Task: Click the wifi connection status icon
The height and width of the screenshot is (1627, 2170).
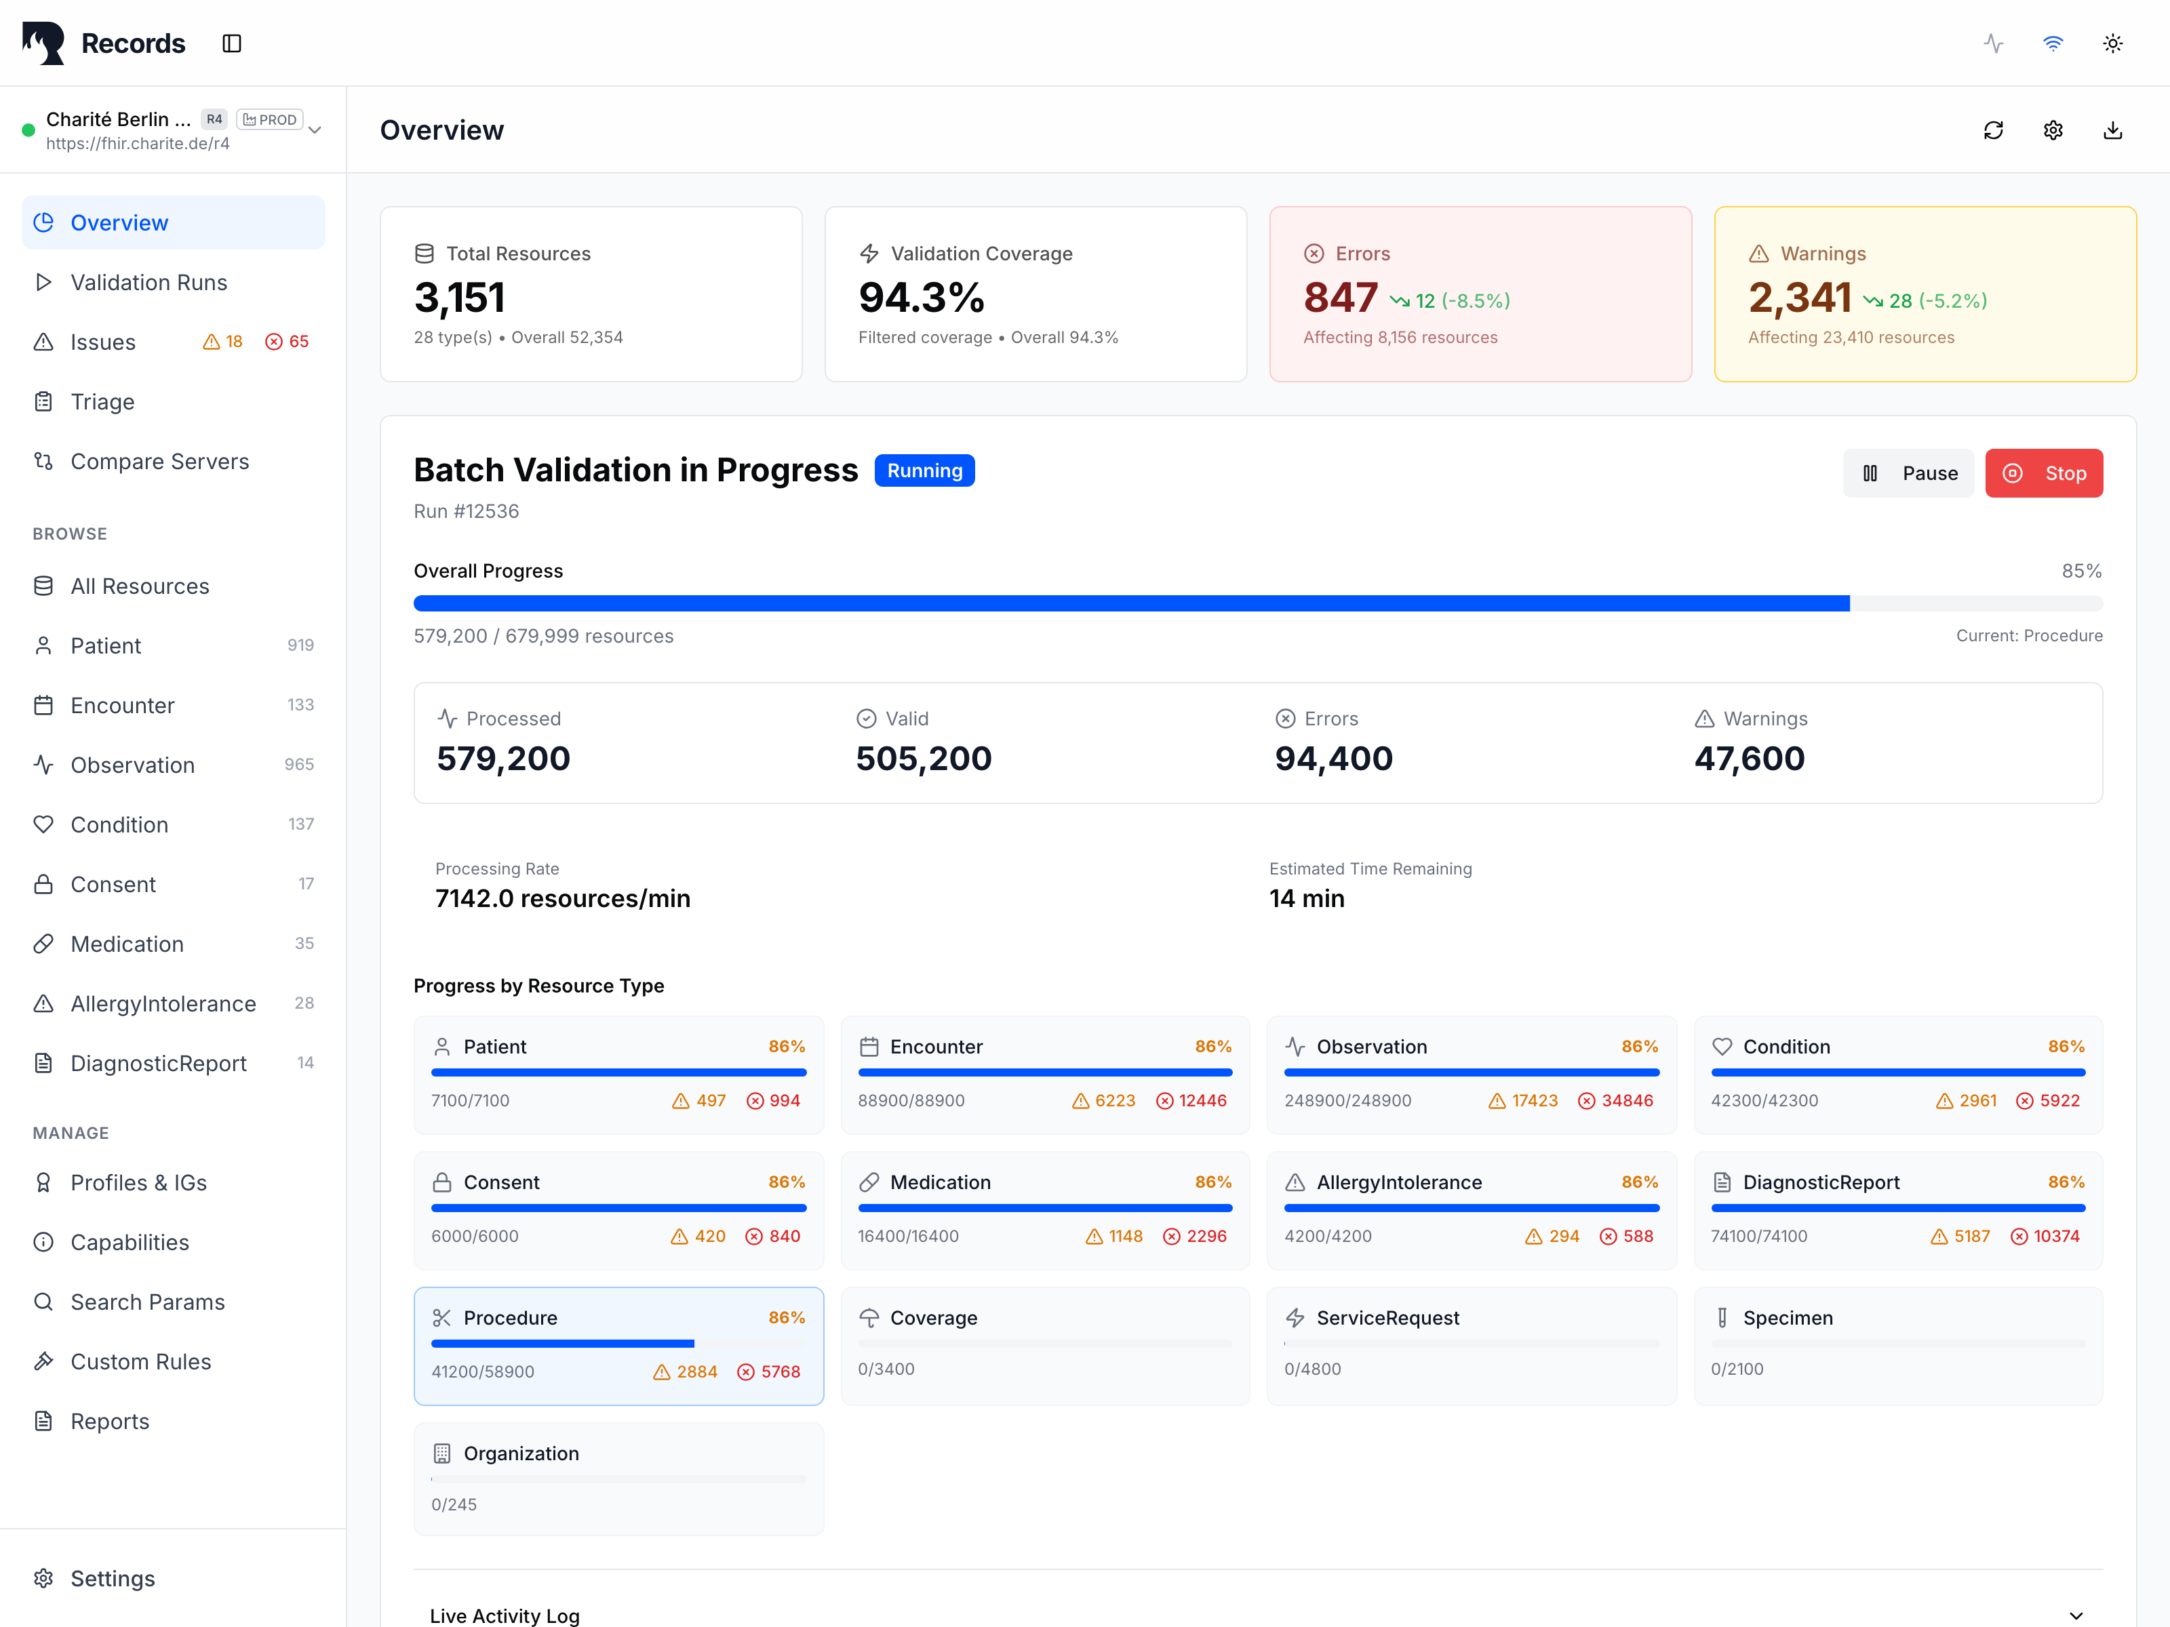Action: (x=2052, y=43)
